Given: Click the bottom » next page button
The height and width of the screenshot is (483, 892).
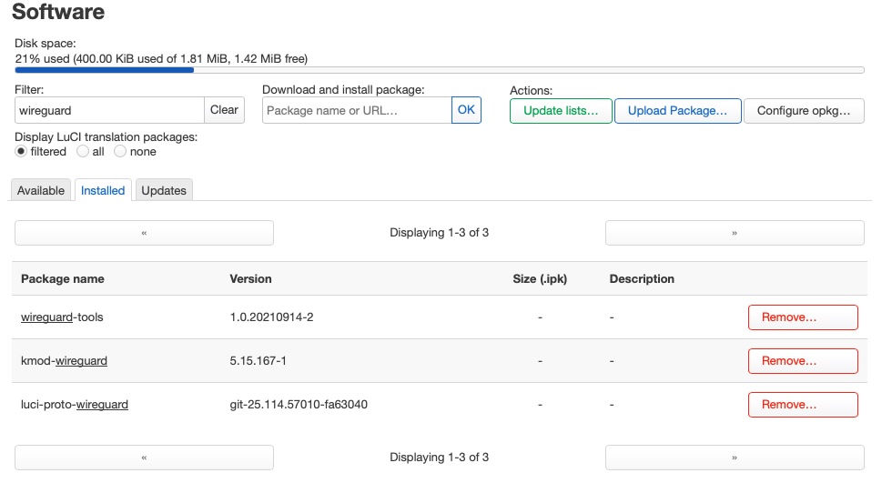Looking at the screenshot, I should pyautogui.click(x=735, y=458).
